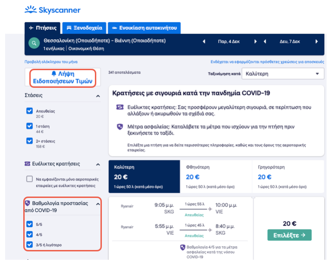This screenshot has width=327, height=263.
Task: Uncheck the Απευθείας stops filter
Action: [30, 111]
